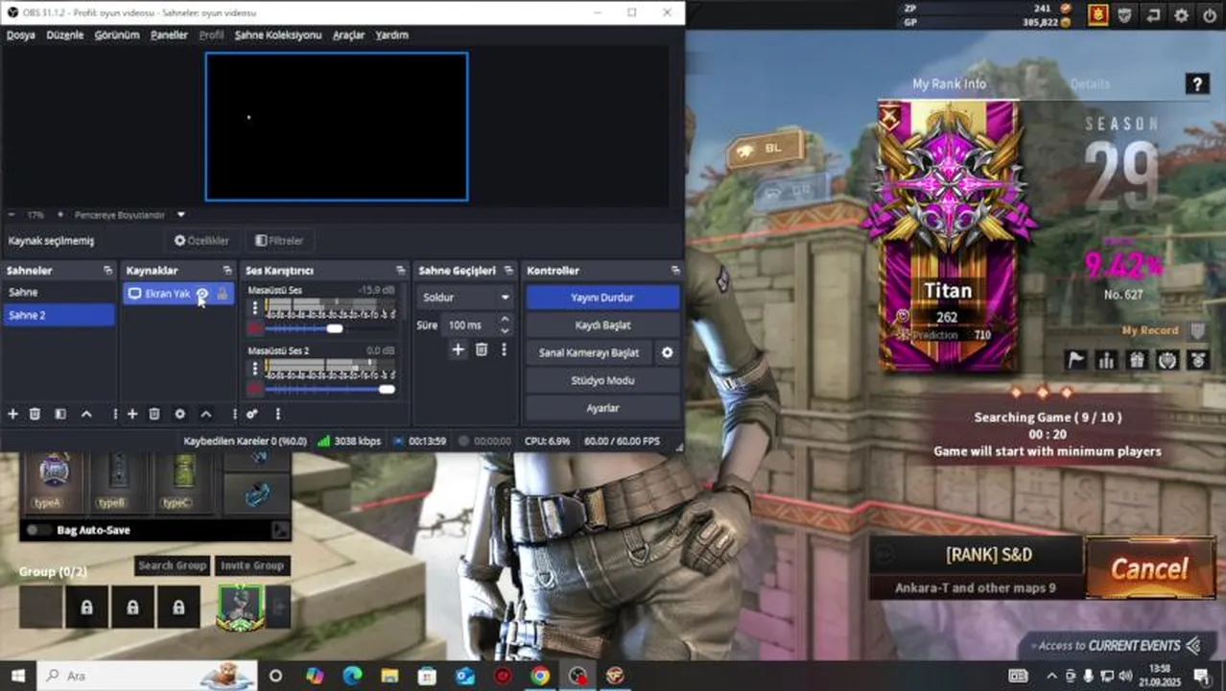The height and width of the screenshot is (691, 1226).
Task: Open source properties gear in Kaynaklar toolbar
Action: [x=179, y=414]
